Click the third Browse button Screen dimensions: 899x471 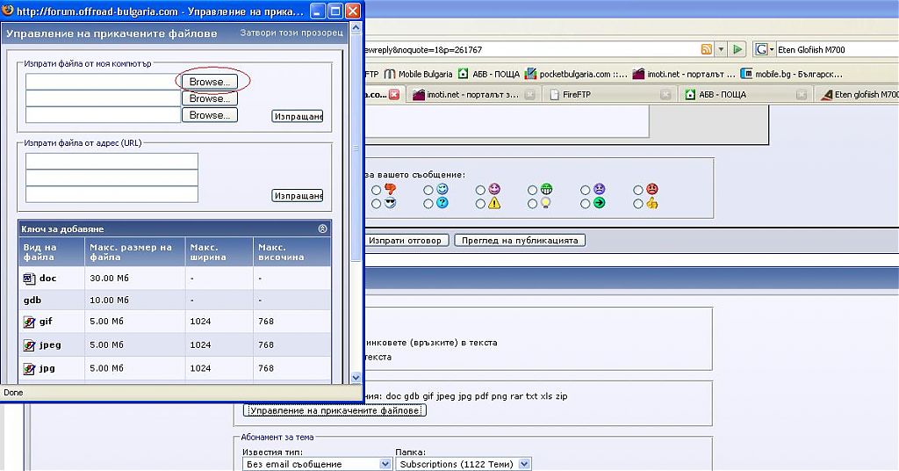[x=210, y=115]
